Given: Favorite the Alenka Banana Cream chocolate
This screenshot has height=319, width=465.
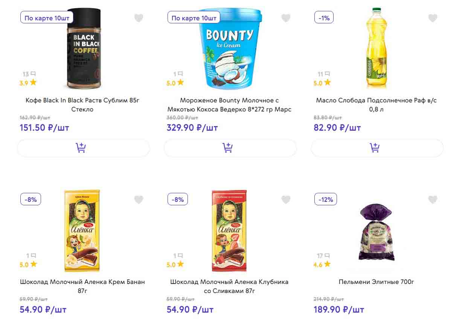Looking at the screenshot, I should tap(139, 200).
